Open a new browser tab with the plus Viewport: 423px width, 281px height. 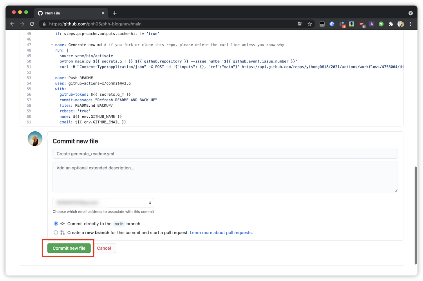click(x=114, y=13)
